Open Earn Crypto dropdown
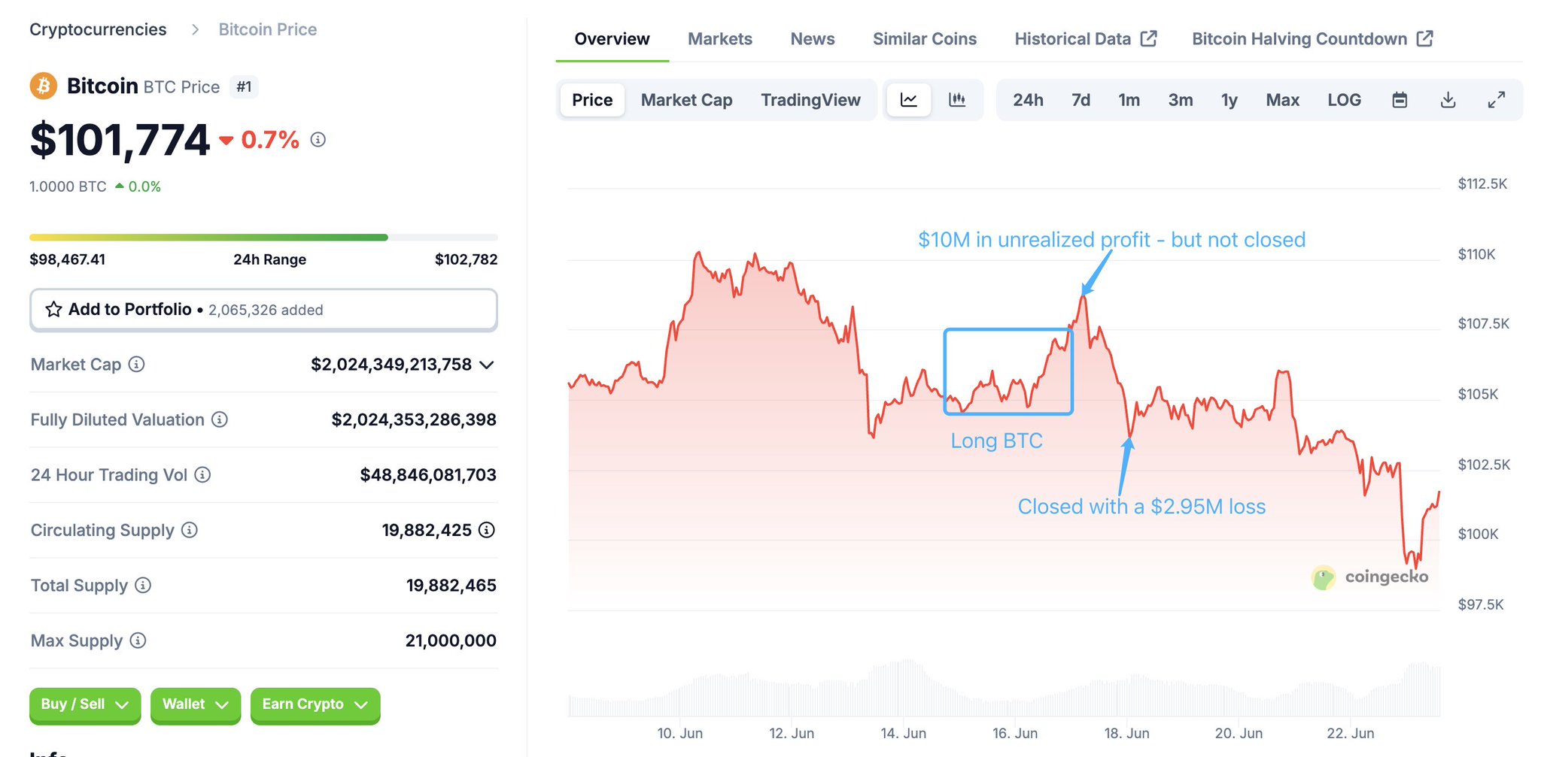 315,705
